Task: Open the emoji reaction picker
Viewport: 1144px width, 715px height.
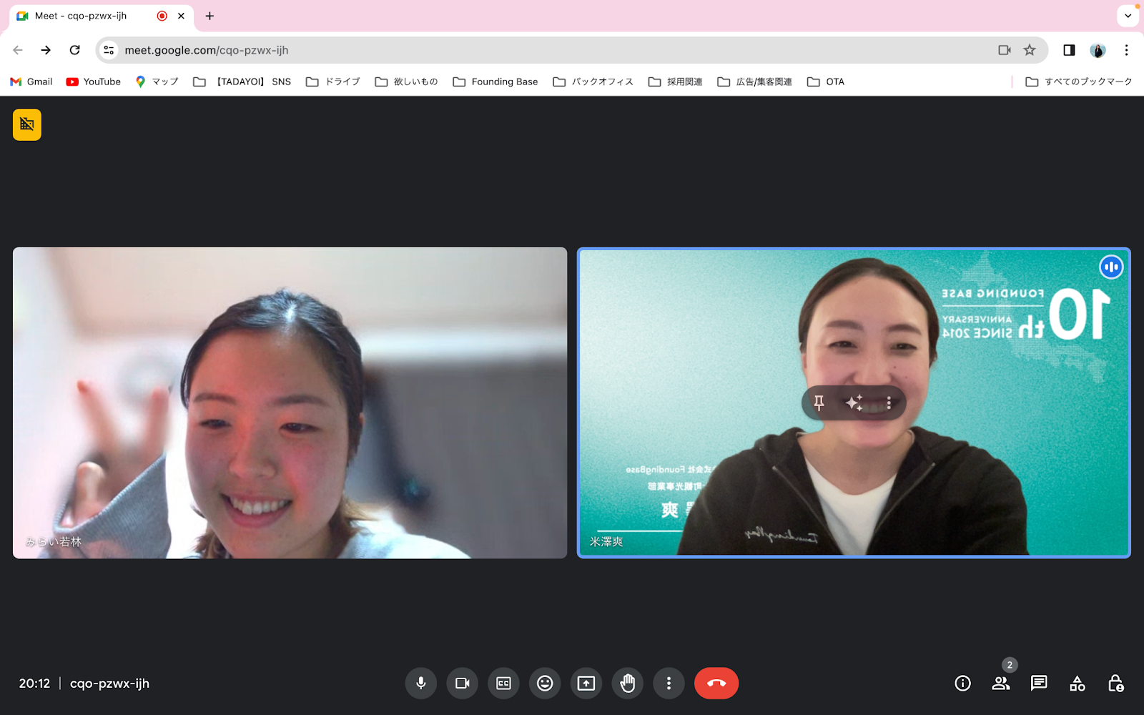Action: pyautogui.click(x=545, y=684)
